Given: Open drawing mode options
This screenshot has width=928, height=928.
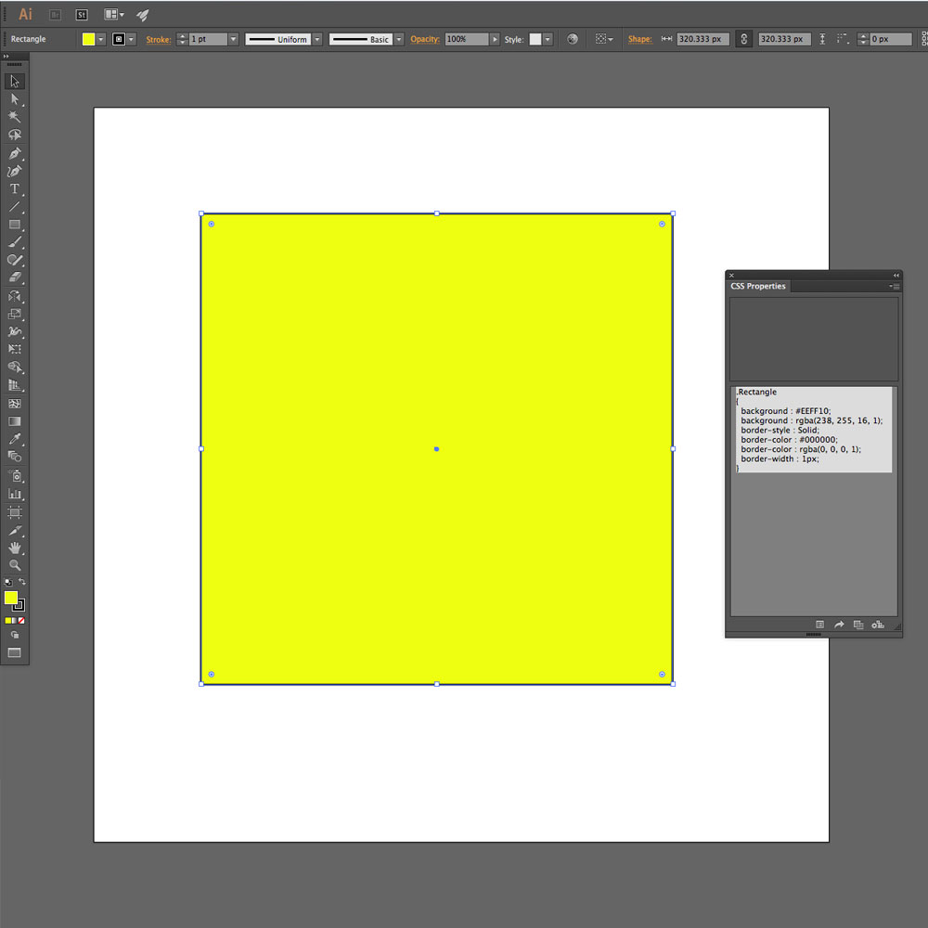Looking at the screenshot, I should tap(15, 635).
